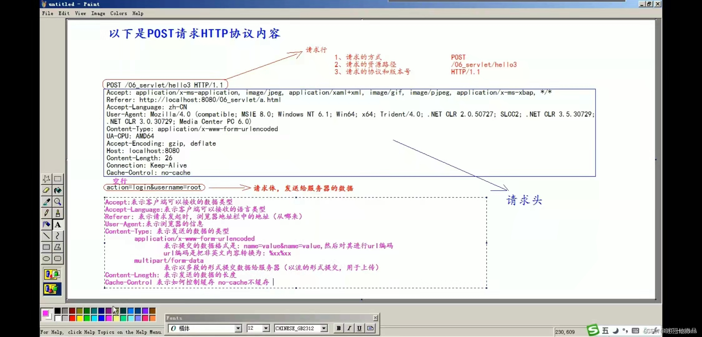Select the Eraser tool
This screenshot has height=337, width=702.
pyautogui.click(x=47, y=190)
